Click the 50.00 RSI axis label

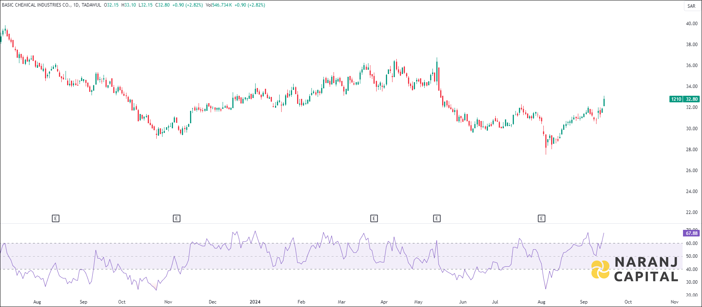[692, 256]
